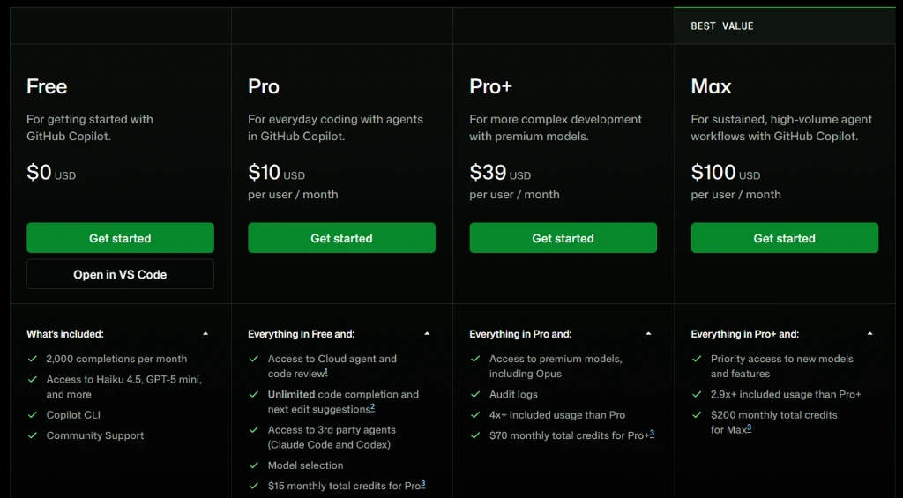Click the checkmark next to Model selection
903x498 pixels.
254,465
